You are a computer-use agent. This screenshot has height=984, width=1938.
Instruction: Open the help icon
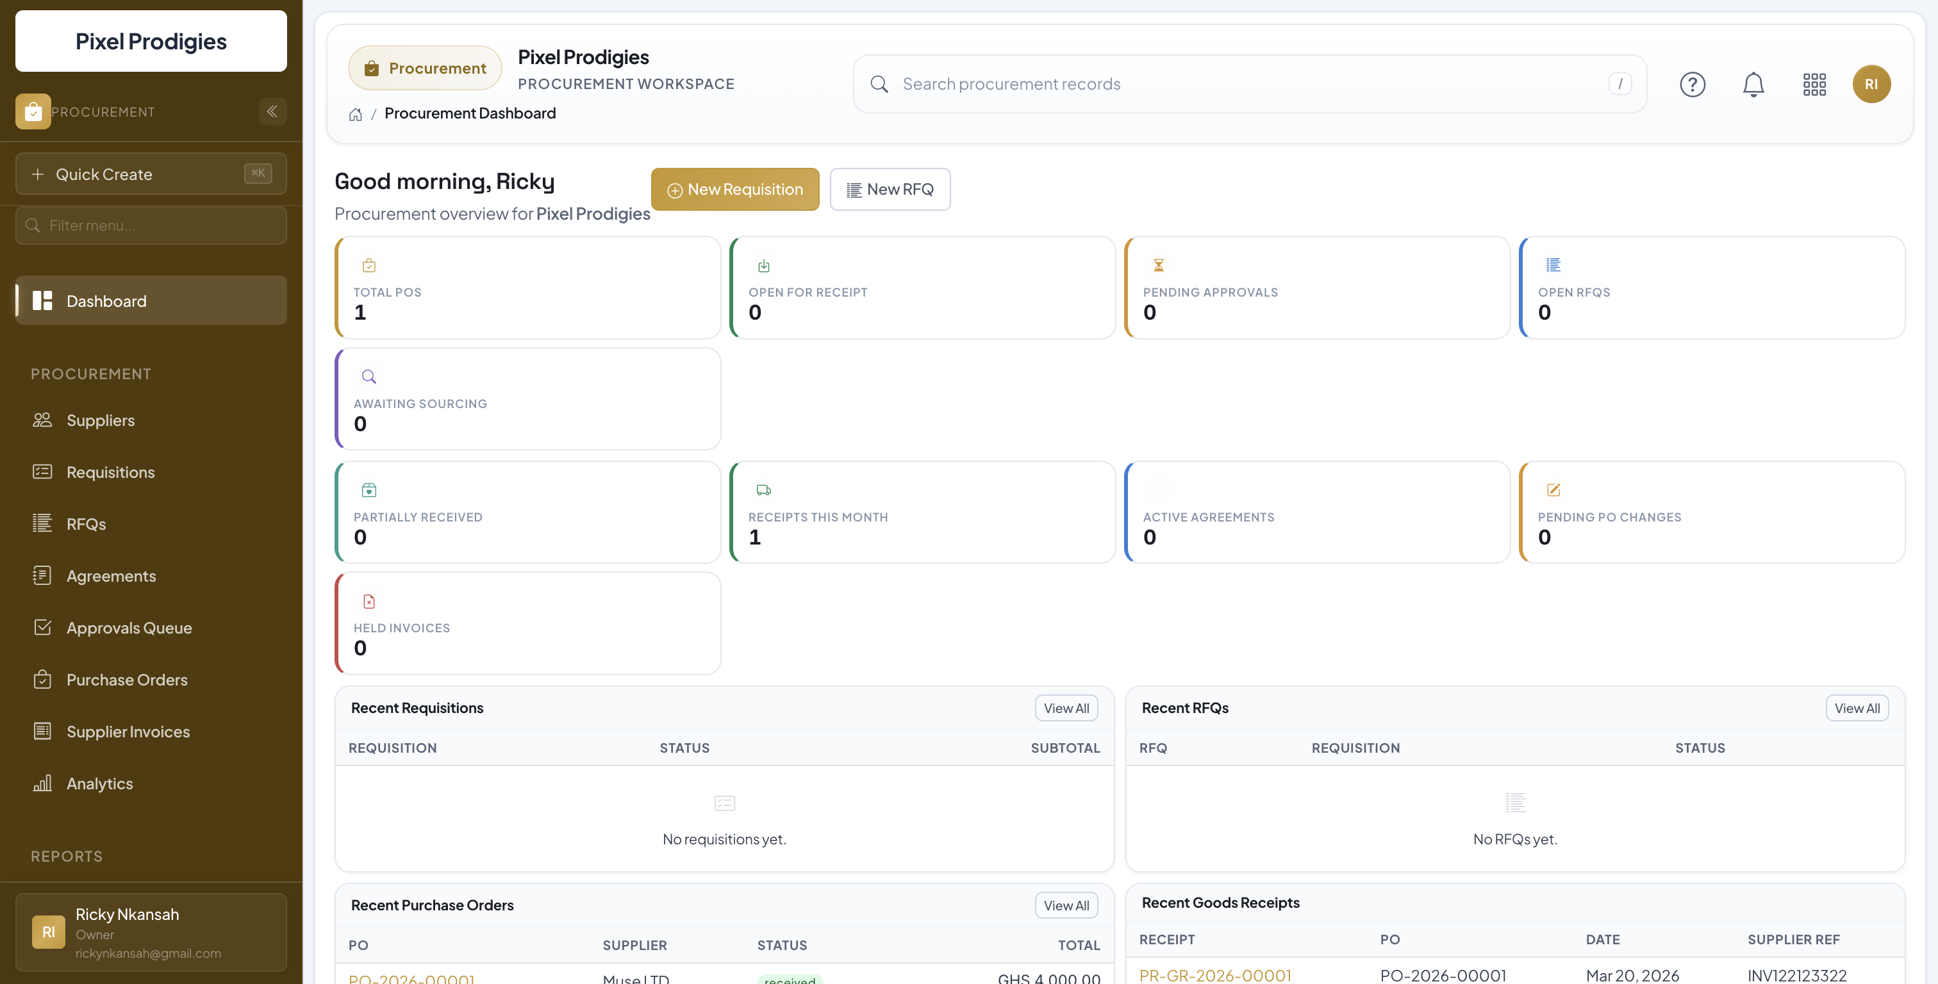[1693, 83]
